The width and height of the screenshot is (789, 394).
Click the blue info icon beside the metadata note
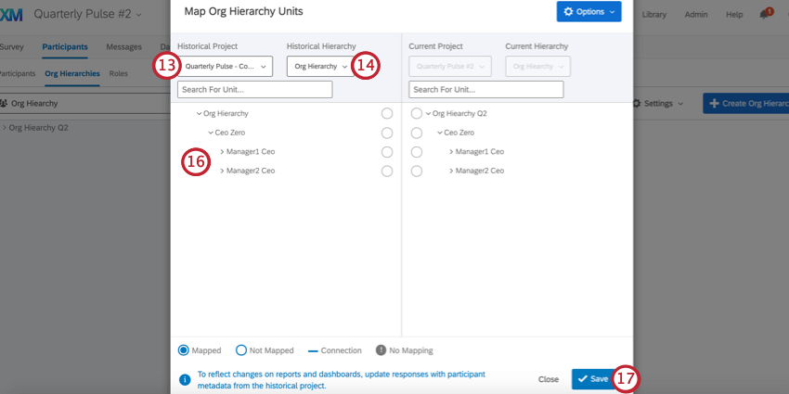tap(185, 378)
